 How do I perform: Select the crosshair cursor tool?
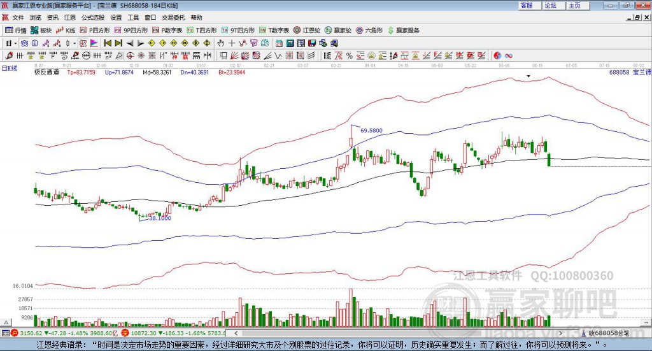point(232,43)
